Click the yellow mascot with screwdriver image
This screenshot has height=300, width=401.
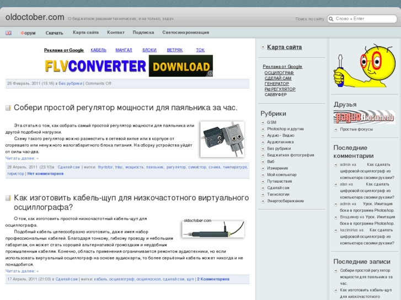[363, 66]
